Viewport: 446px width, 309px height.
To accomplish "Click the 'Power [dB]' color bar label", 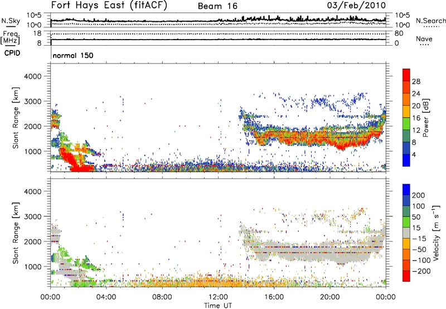I will coord(426,118).
